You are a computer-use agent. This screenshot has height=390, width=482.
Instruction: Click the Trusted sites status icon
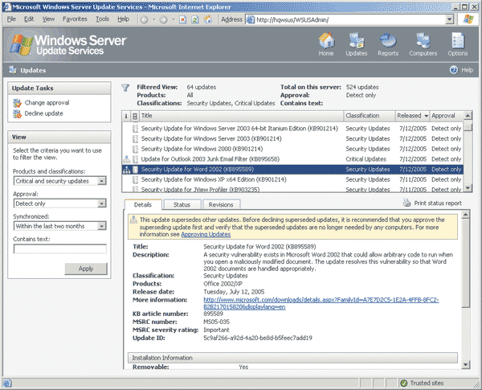(403, 383)
